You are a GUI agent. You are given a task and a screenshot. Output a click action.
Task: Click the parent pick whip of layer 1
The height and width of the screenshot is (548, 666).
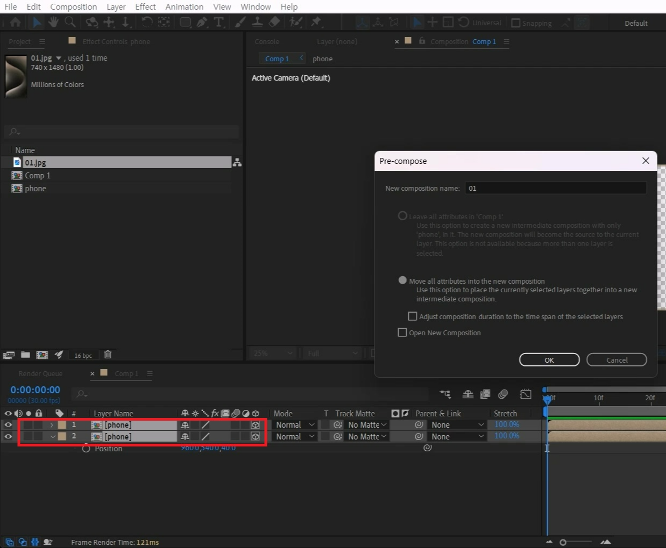pos(419,424)
